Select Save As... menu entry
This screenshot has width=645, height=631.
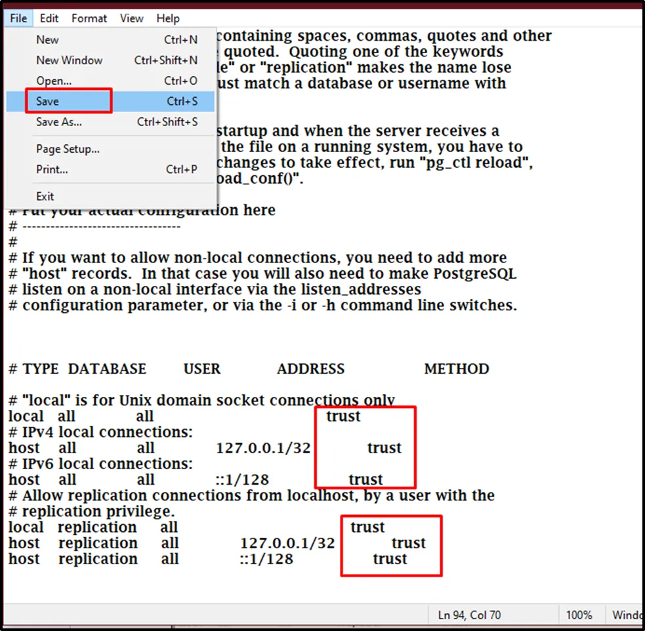(58, 122)
